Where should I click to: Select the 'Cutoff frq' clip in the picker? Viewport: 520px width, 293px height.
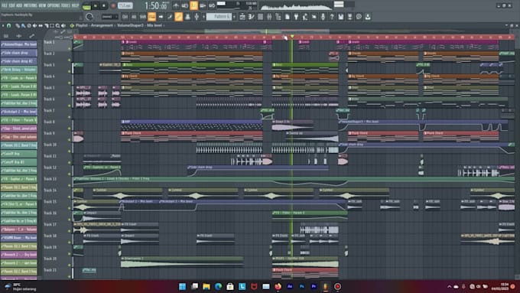click(x=18, y=154)
